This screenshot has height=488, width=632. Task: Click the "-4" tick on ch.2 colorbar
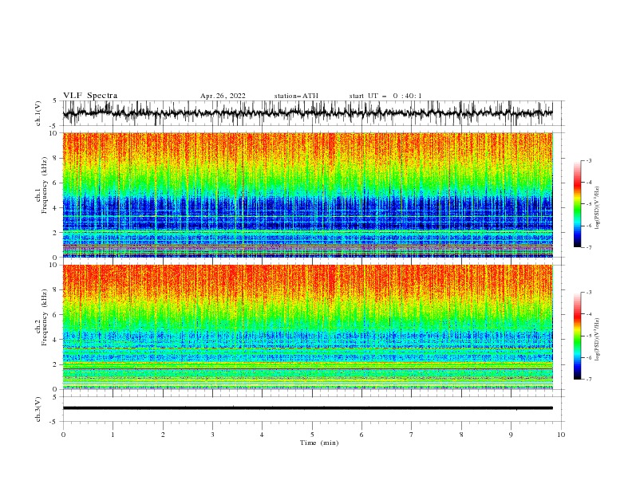pyautogui.click(x=588, y=314)
